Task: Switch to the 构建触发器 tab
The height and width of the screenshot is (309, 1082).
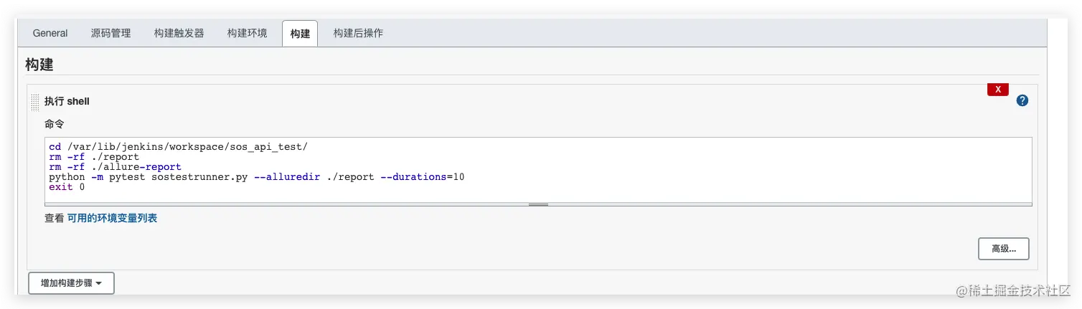Action: click(x=179, y=33)
